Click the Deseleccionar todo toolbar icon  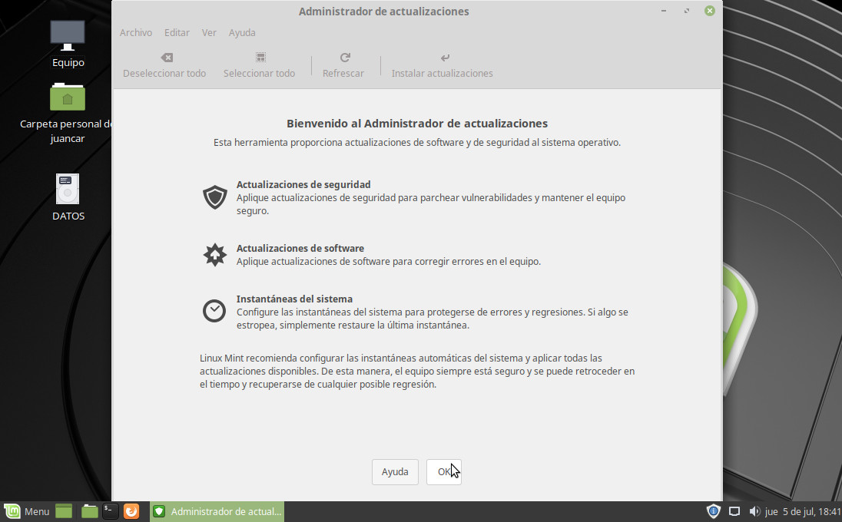[166, 58]
